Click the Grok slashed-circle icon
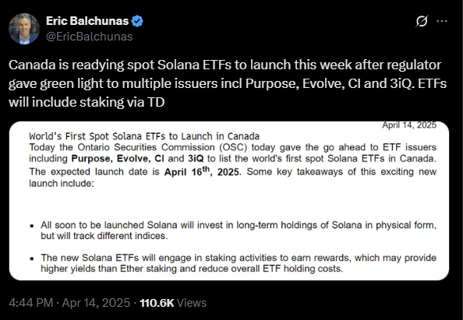The width and height of the screenshot is (463, 320). point(422,21)
